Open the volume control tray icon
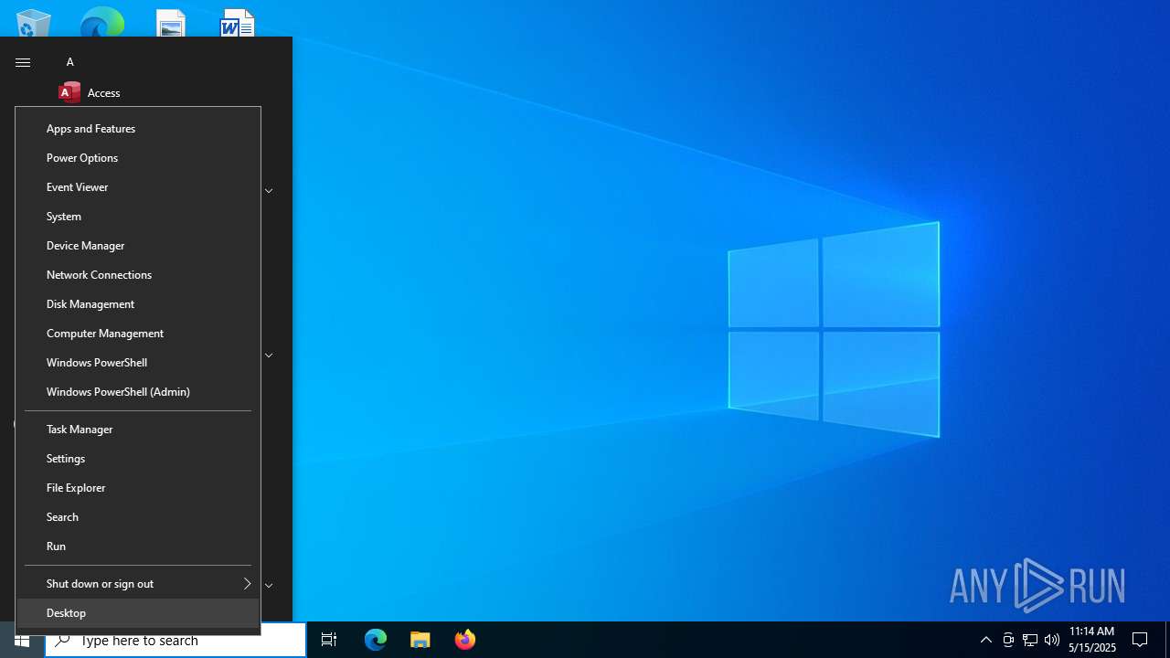Image resolution: width=1170 pixels, height=658 pixels. click(x=1052, y=640)
